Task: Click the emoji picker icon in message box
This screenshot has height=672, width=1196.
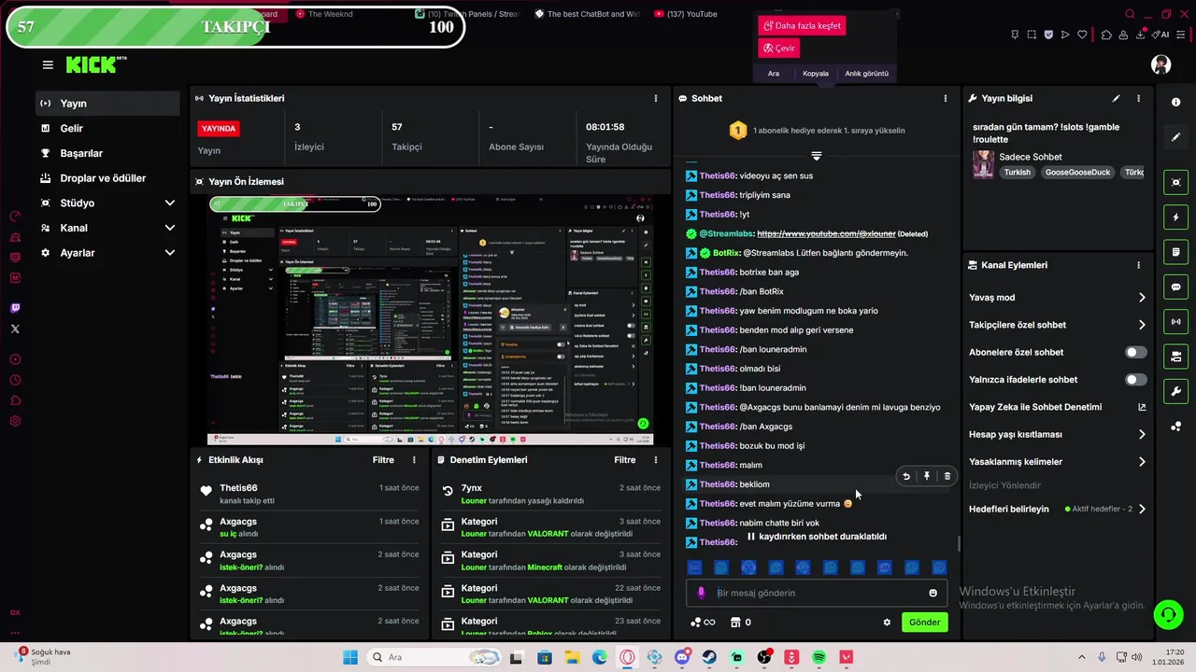Action: (x=933, y=593)
